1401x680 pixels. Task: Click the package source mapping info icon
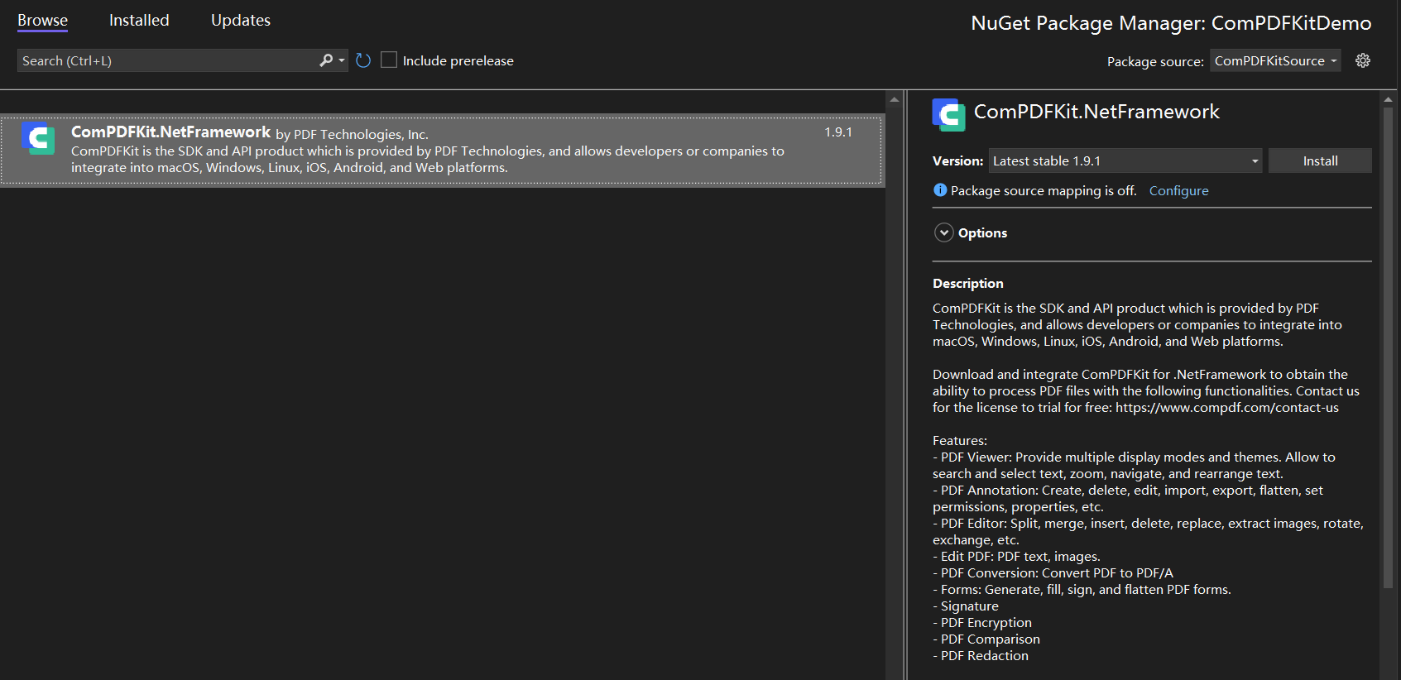click(940, 190)
